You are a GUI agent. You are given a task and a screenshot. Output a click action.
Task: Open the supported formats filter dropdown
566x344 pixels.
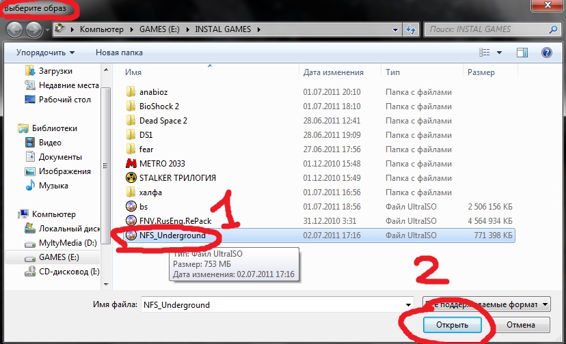pos(487,304)
